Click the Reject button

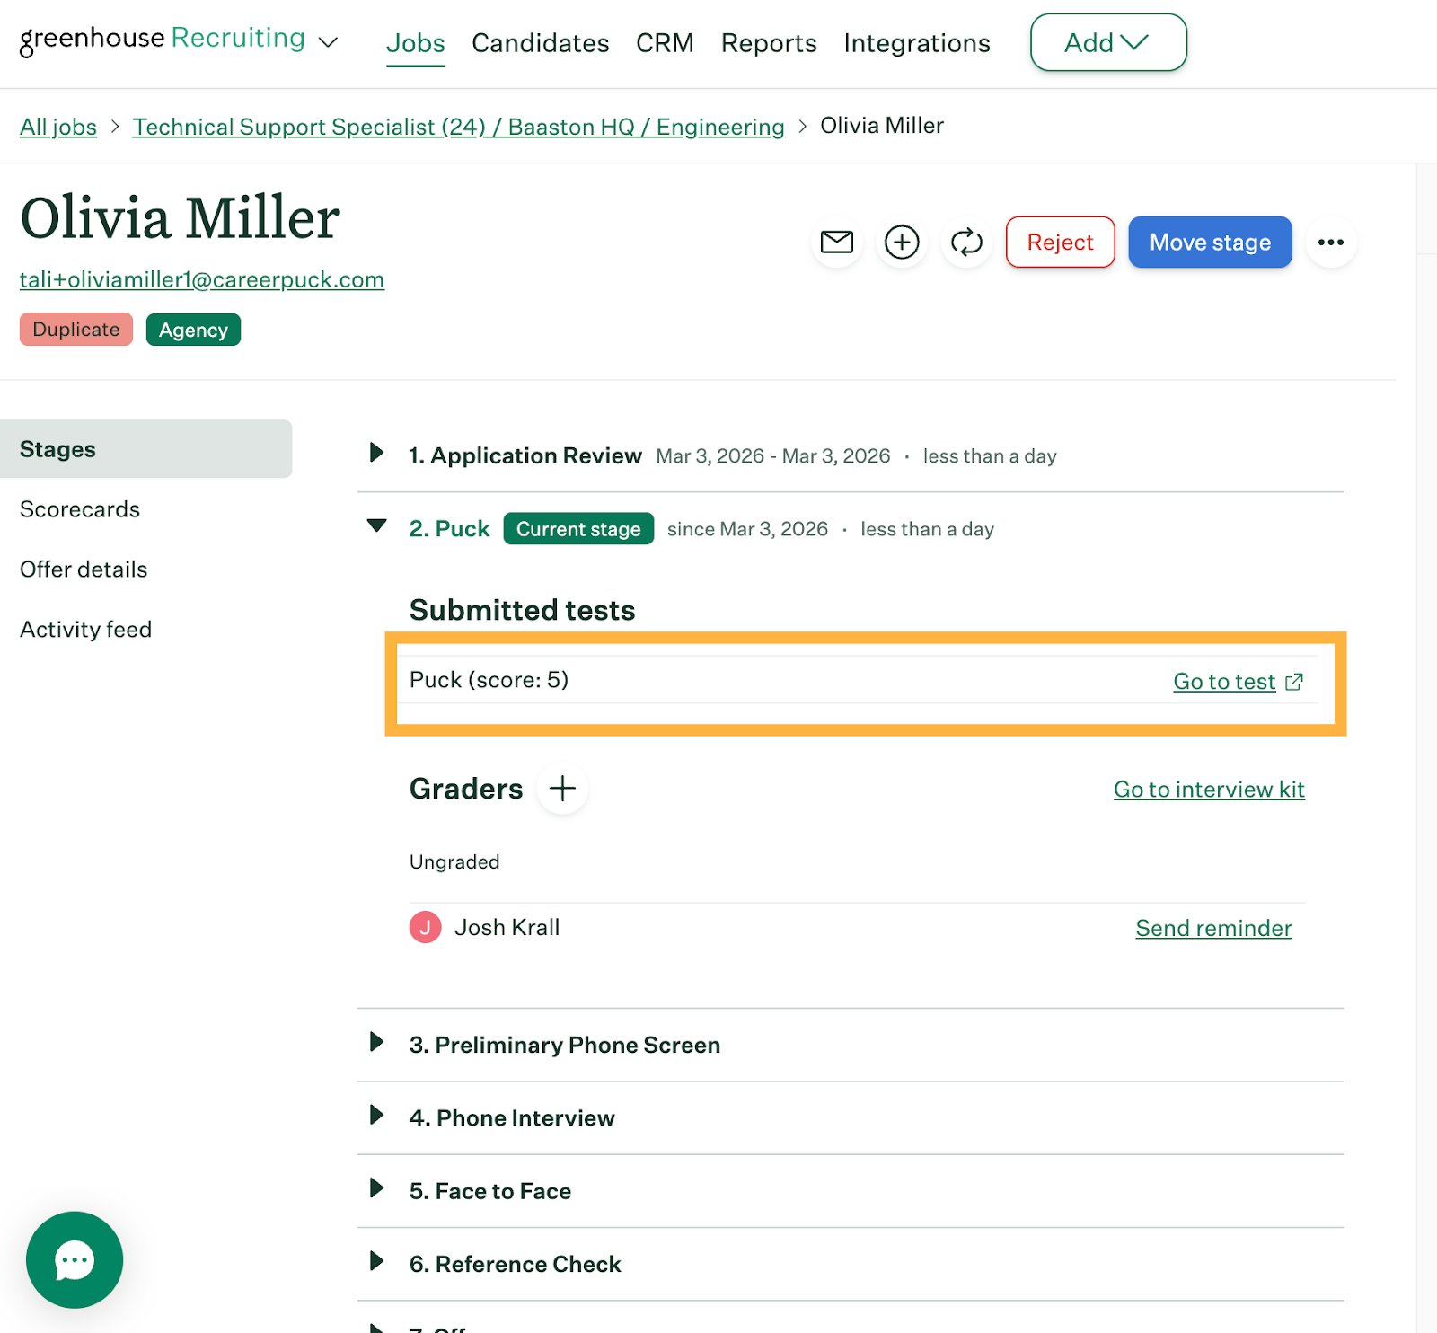[x=1060, y=243]
